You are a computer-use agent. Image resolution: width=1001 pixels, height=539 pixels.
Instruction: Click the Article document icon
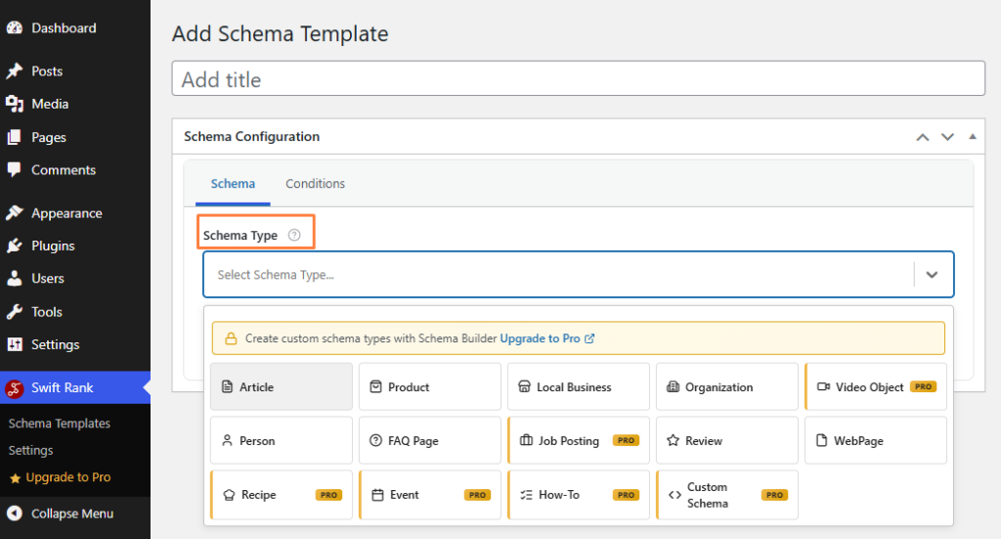(227, 386)
